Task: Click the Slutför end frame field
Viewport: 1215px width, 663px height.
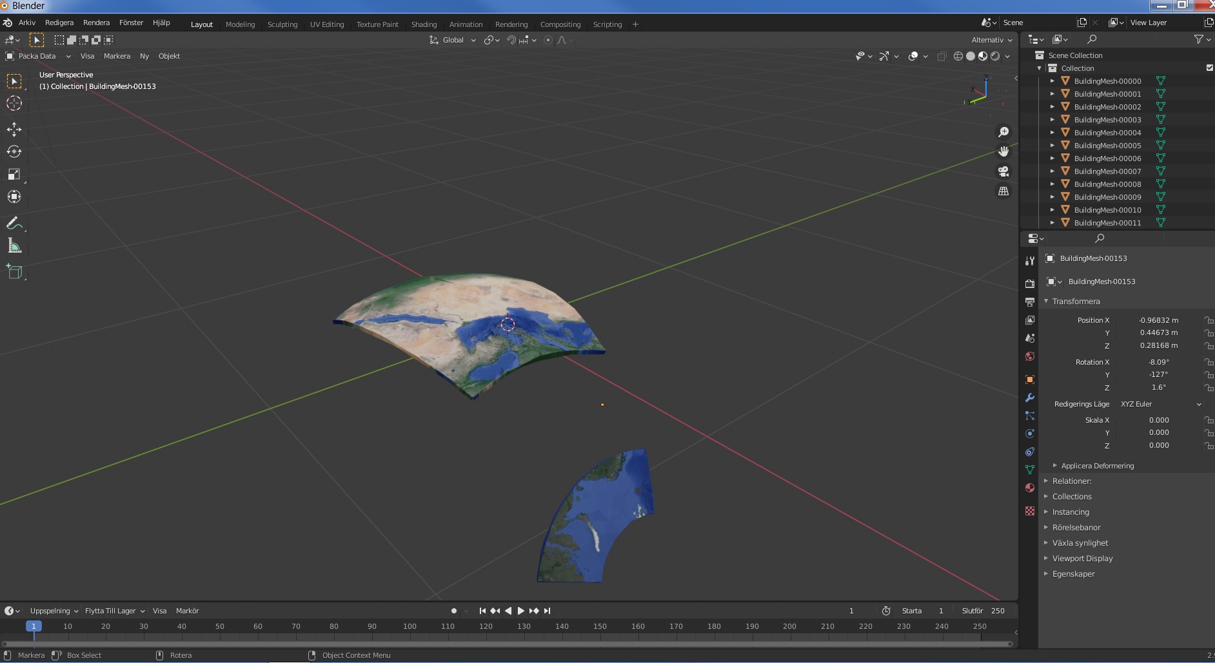Action: point(984,611)
